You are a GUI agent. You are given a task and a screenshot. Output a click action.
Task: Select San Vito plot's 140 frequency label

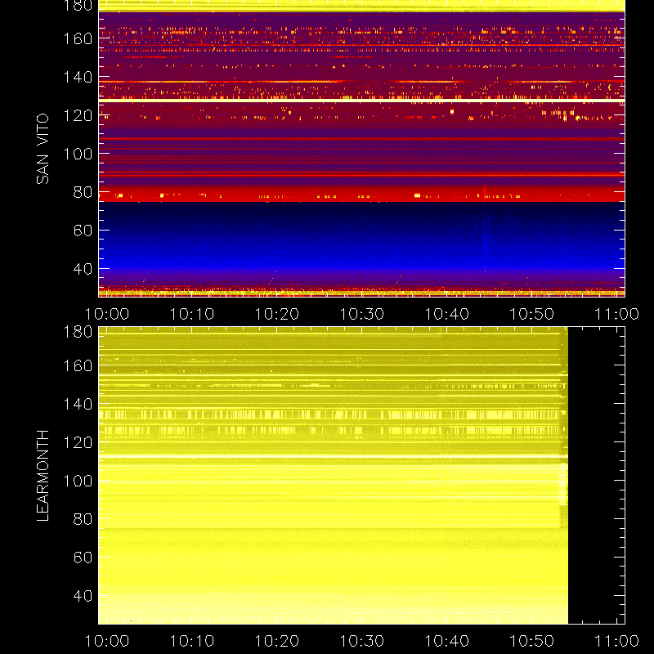tap(78, 77)
